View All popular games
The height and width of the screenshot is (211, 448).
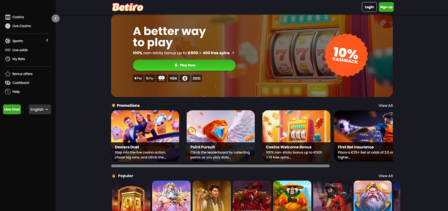click(x=385, y=176)
